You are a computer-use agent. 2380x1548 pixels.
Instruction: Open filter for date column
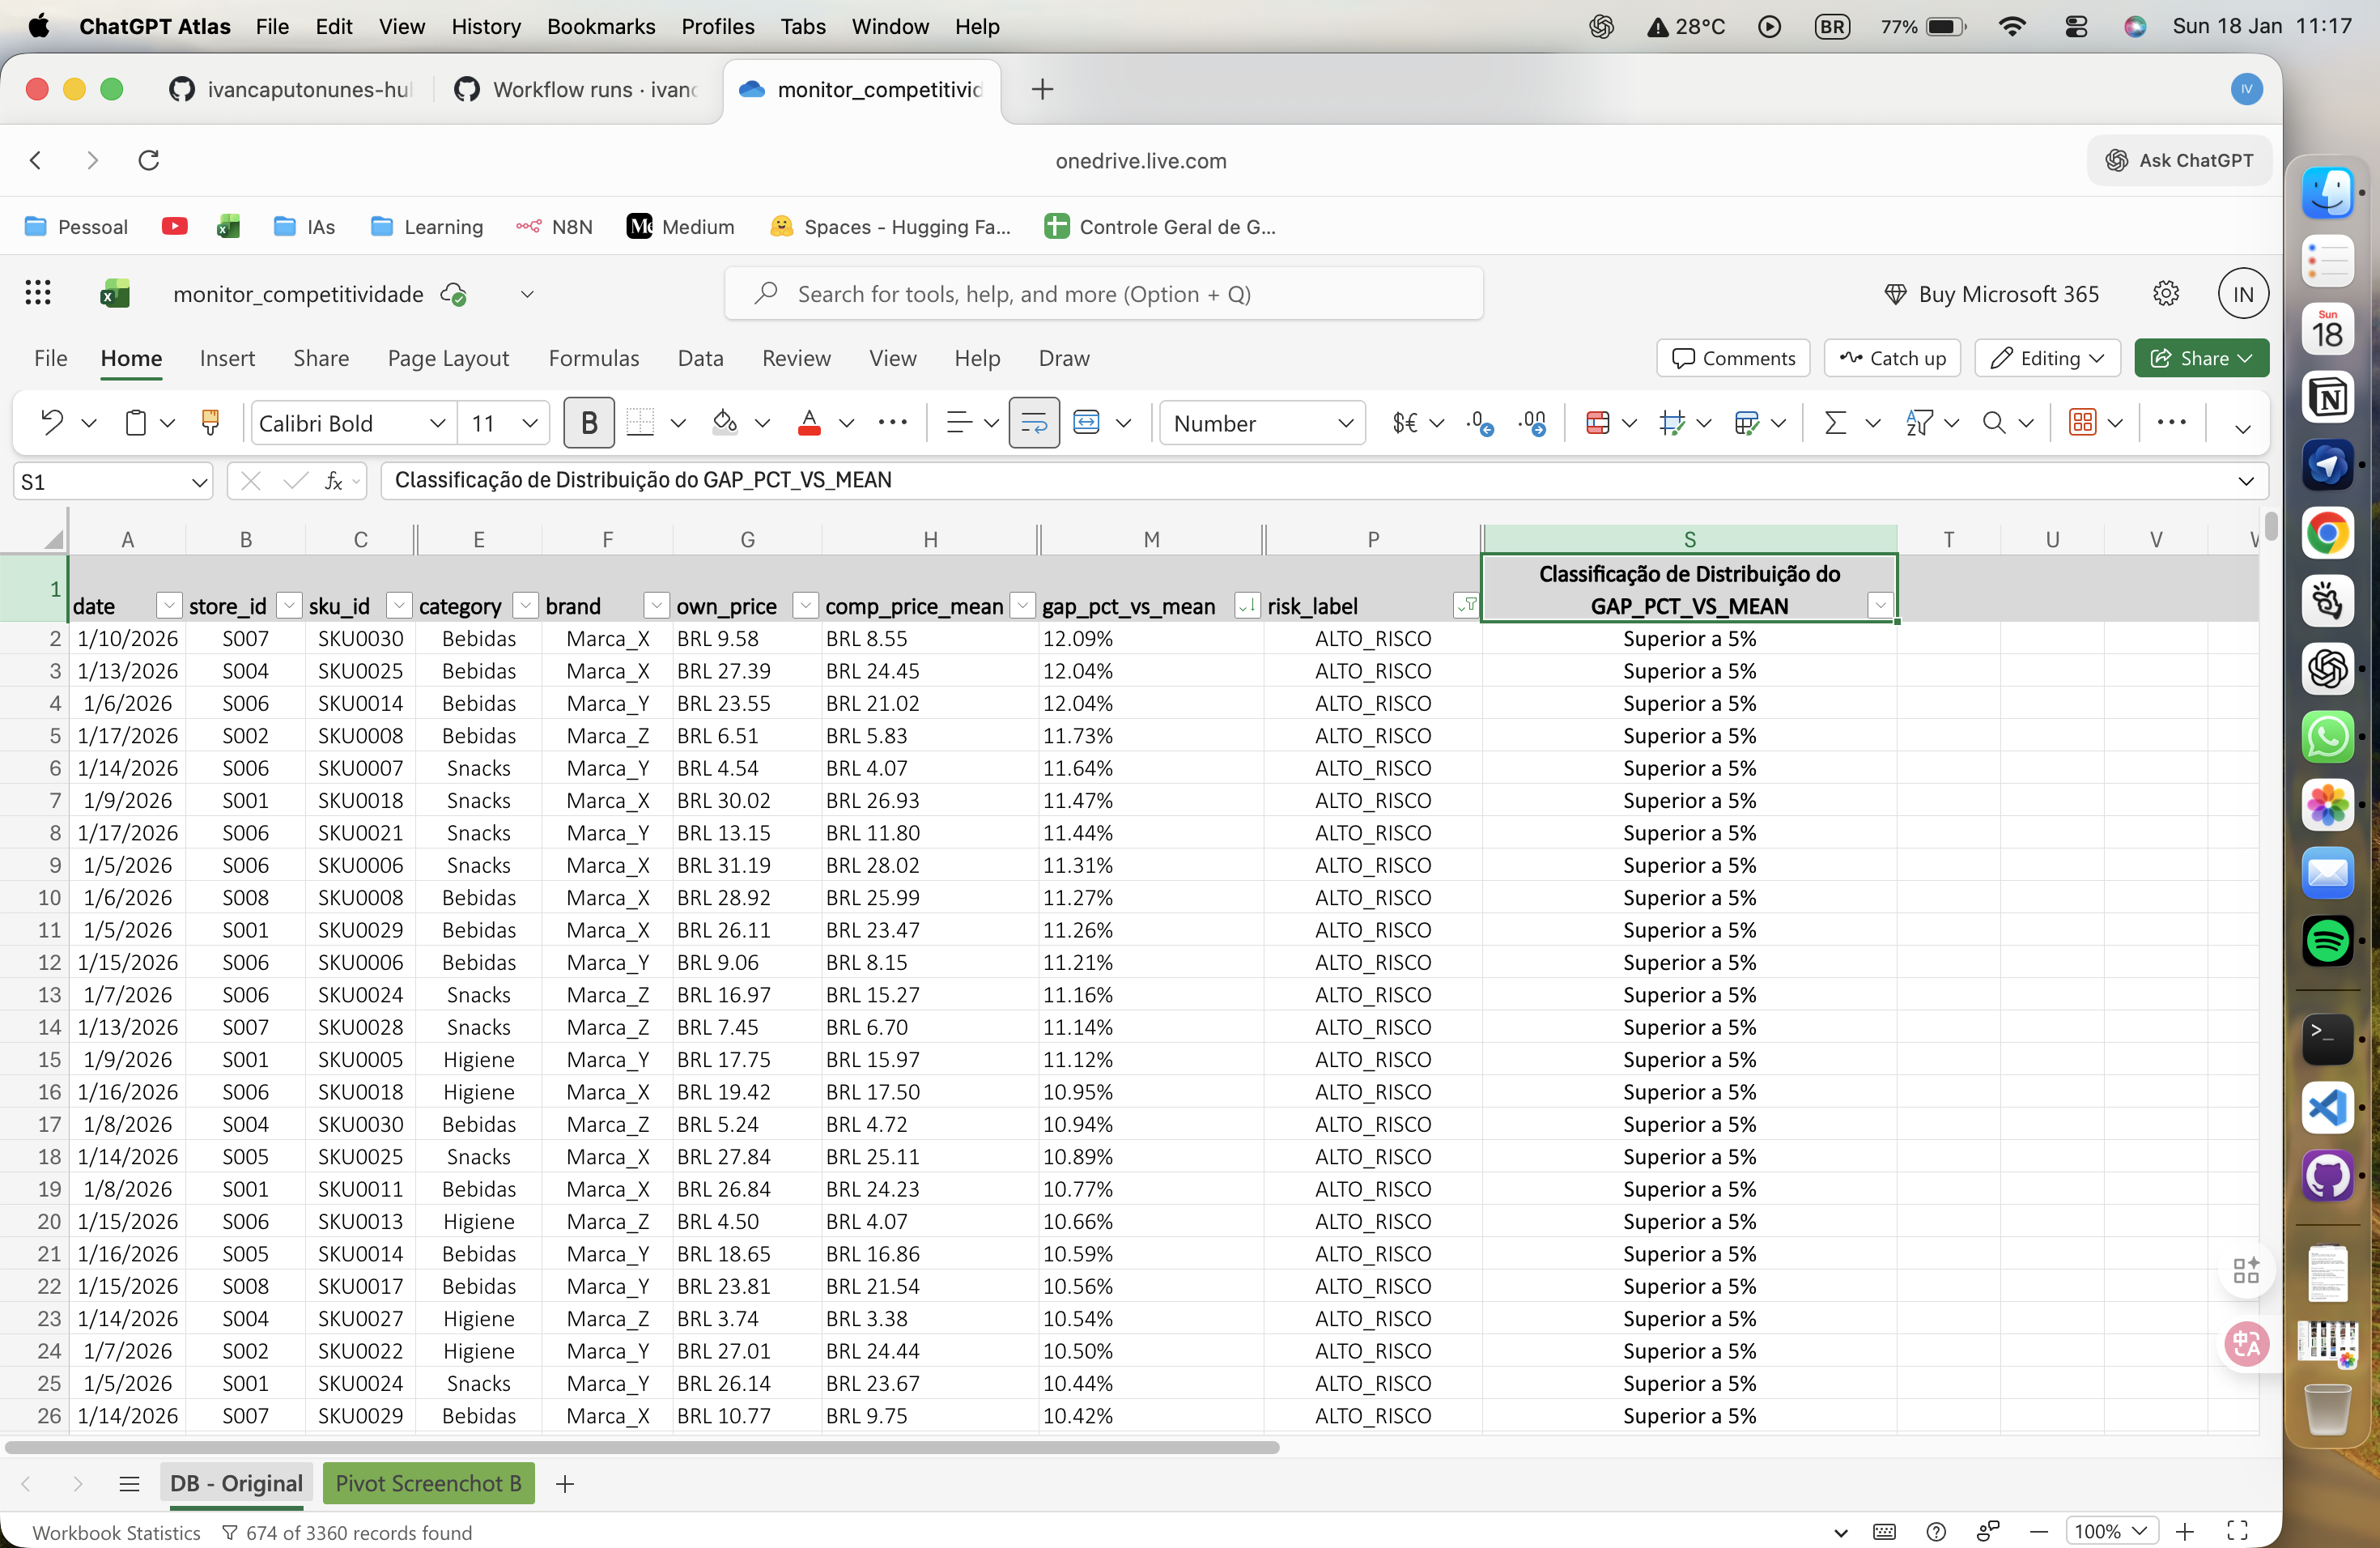tap(169, 605)
